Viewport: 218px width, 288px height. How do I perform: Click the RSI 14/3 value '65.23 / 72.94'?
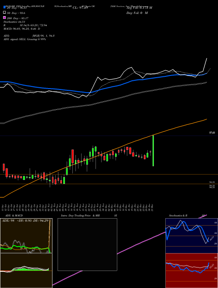(38, 25)
